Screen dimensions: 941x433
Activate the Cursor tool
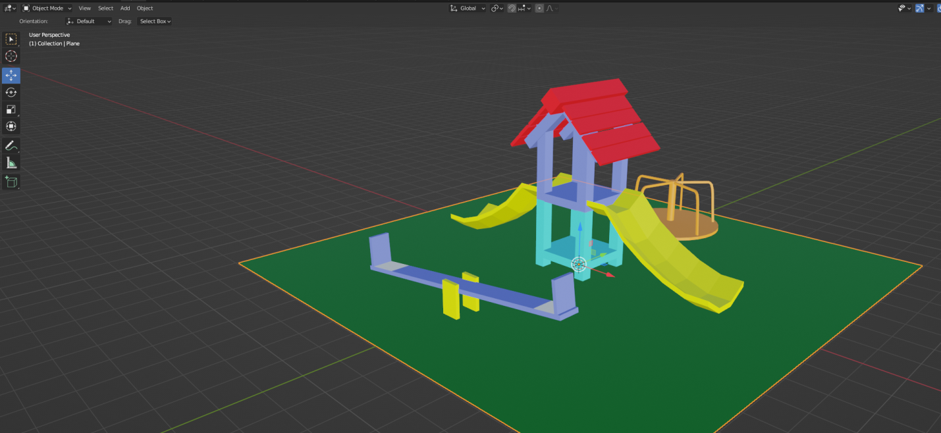click(x=11, y=57)
